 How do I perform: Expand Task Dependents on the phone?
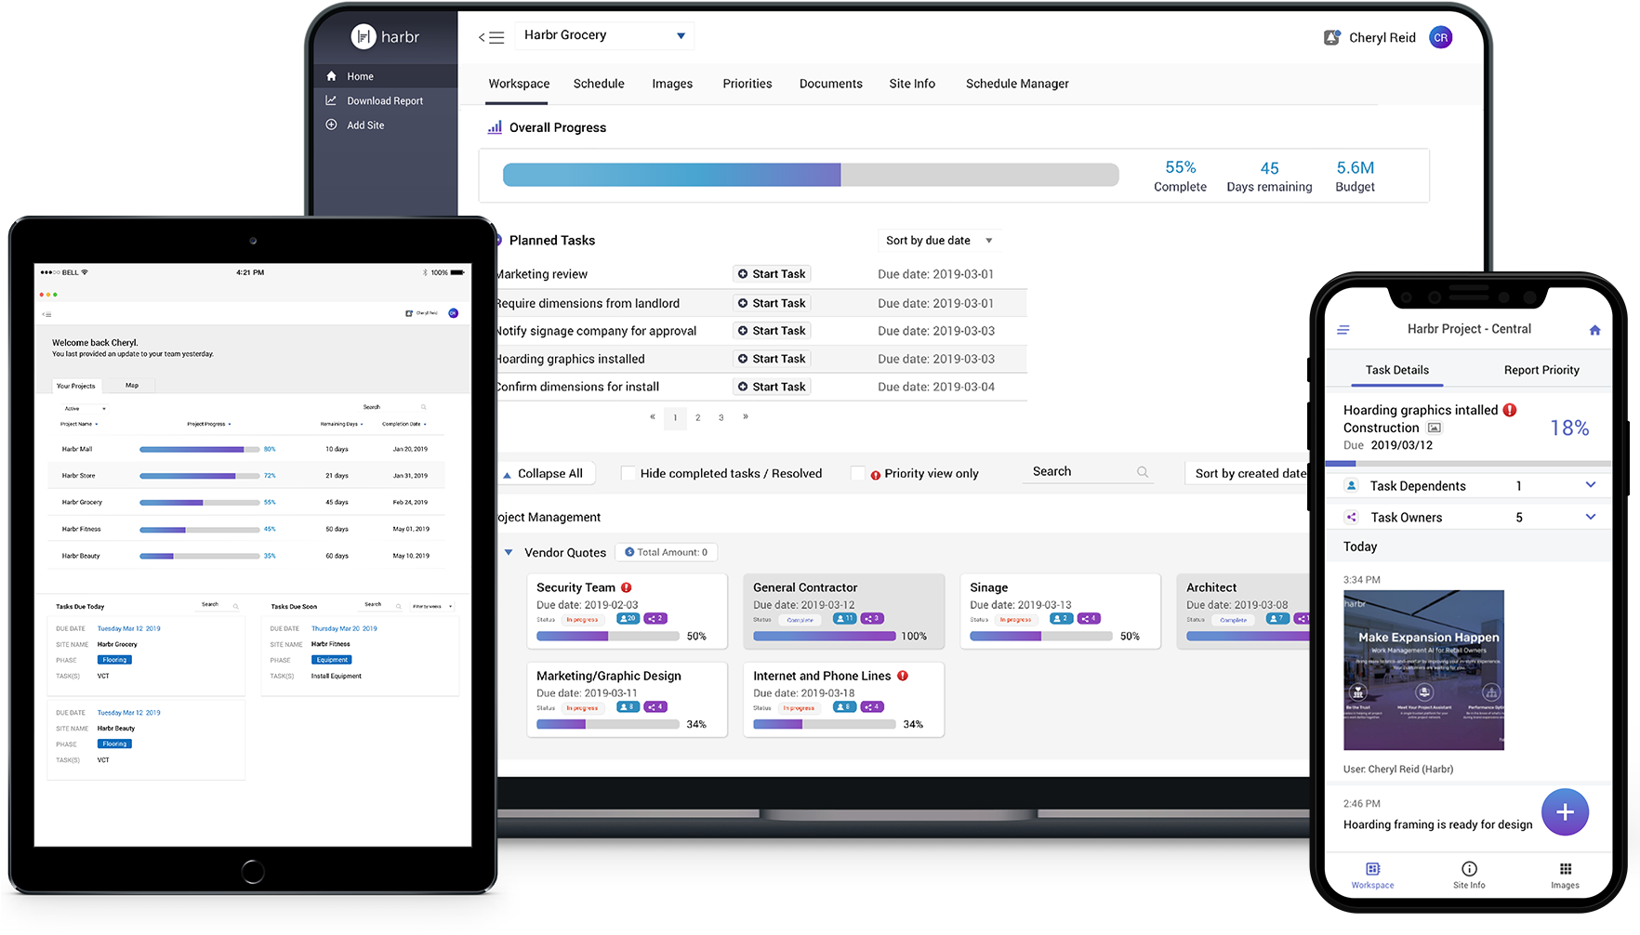tap(1591, 485)
